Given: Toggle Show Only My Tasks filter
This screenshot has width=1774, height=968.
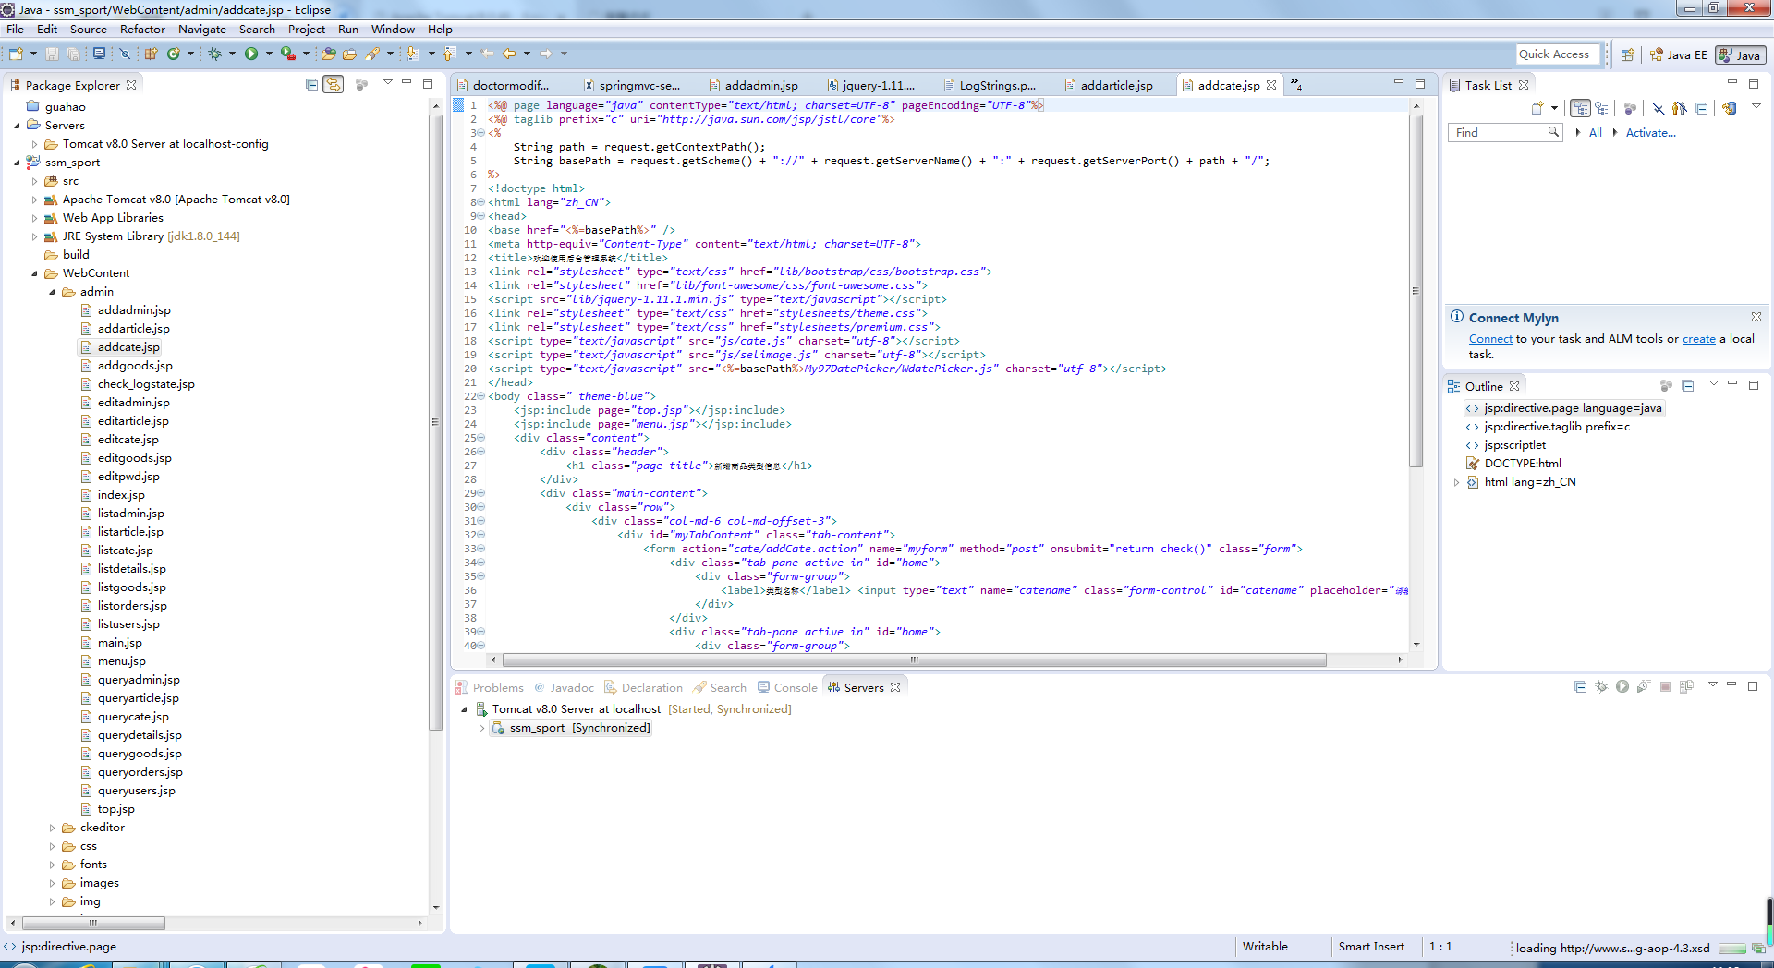Looking at the screenshot, I should [x=1680, y=108].
